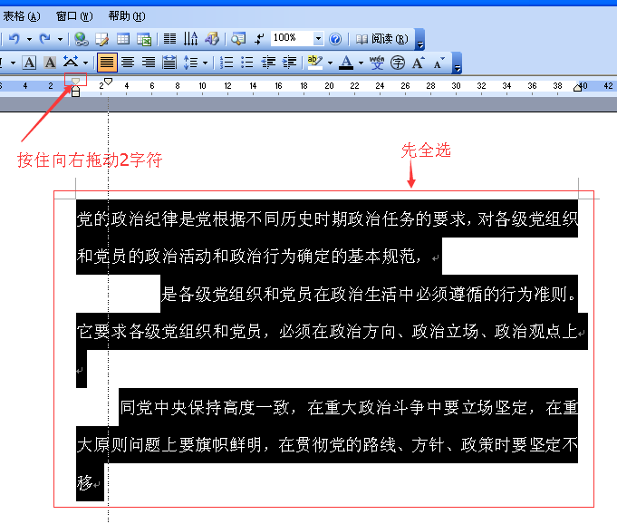Screen dimensions: 617x524
Task: Open the 表格(A) Table menu
Action: tap(22, 16)
